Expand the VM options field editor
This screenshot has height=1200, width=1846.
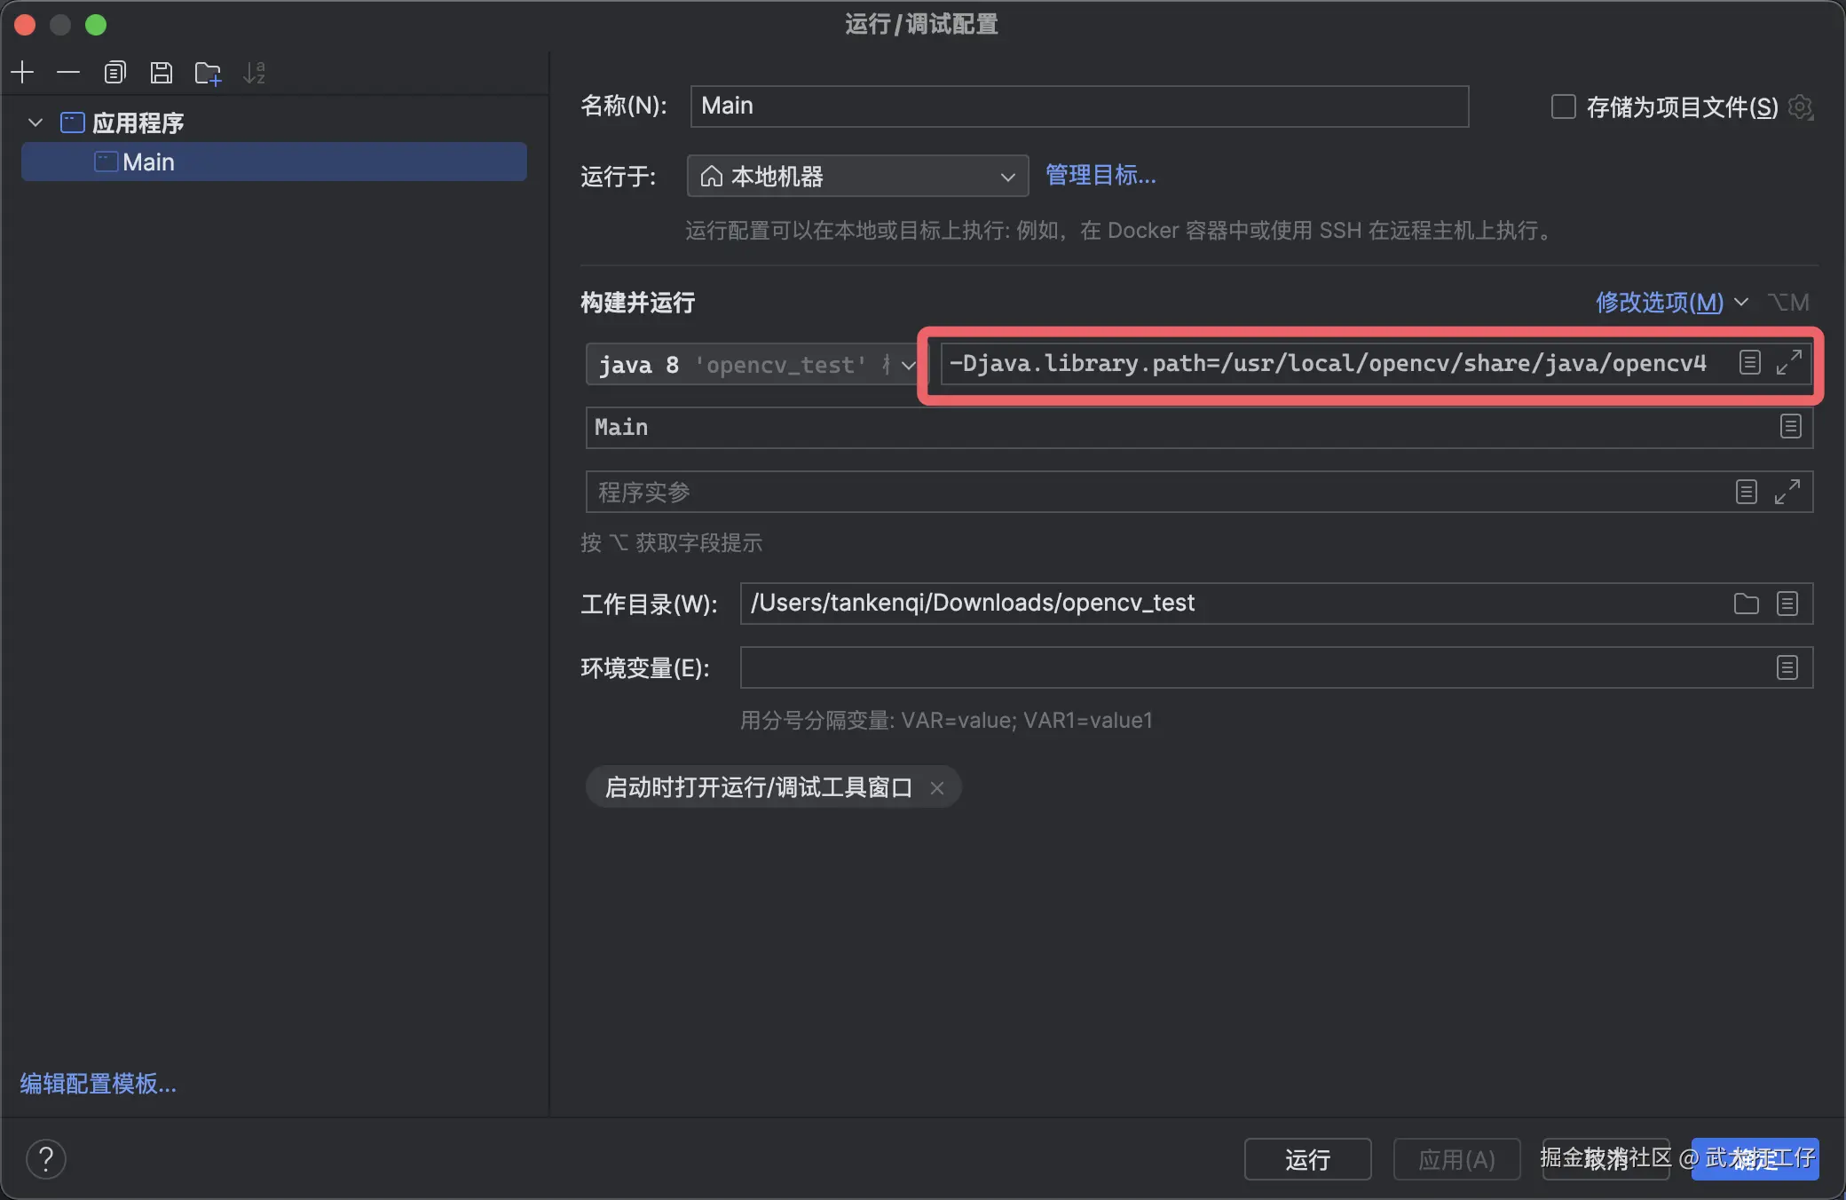click(x=1788, y=362)
